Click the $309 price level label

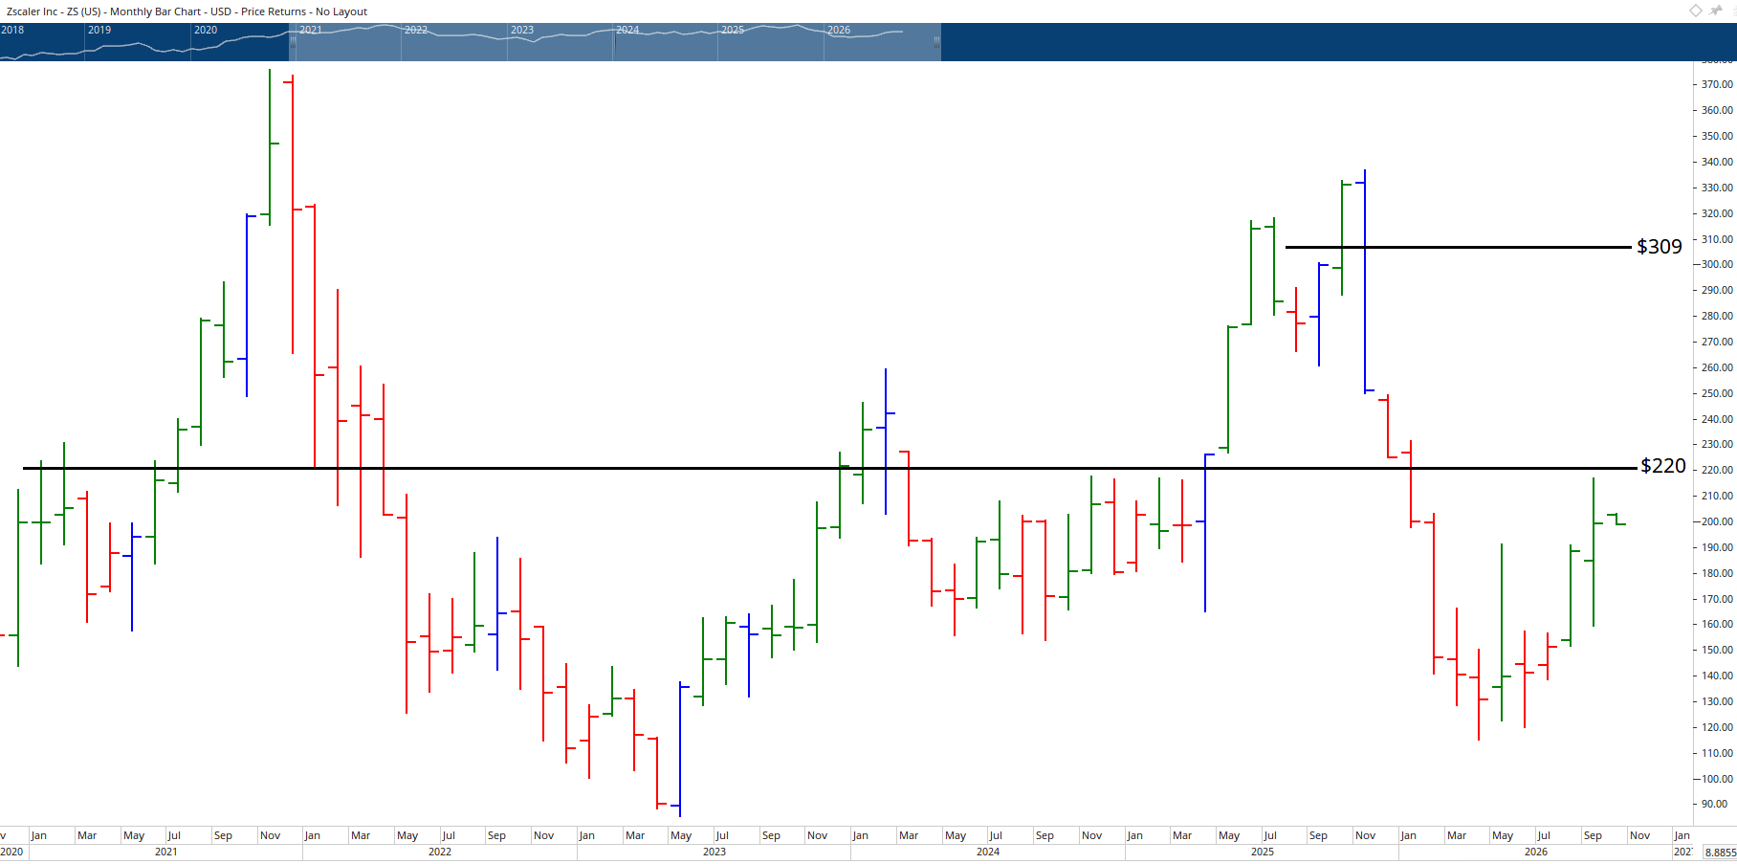(1660, 247)
